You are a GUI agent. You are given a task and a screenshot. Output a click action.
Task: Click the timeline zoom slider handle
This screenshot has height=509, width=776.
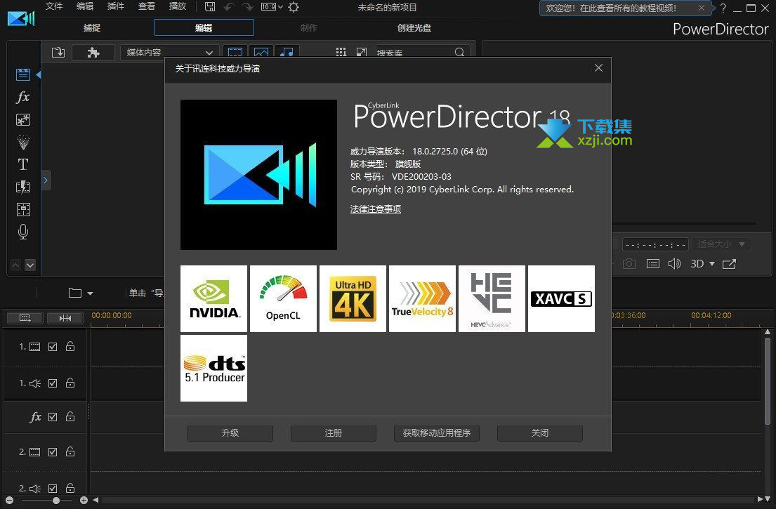coord(56,501)
